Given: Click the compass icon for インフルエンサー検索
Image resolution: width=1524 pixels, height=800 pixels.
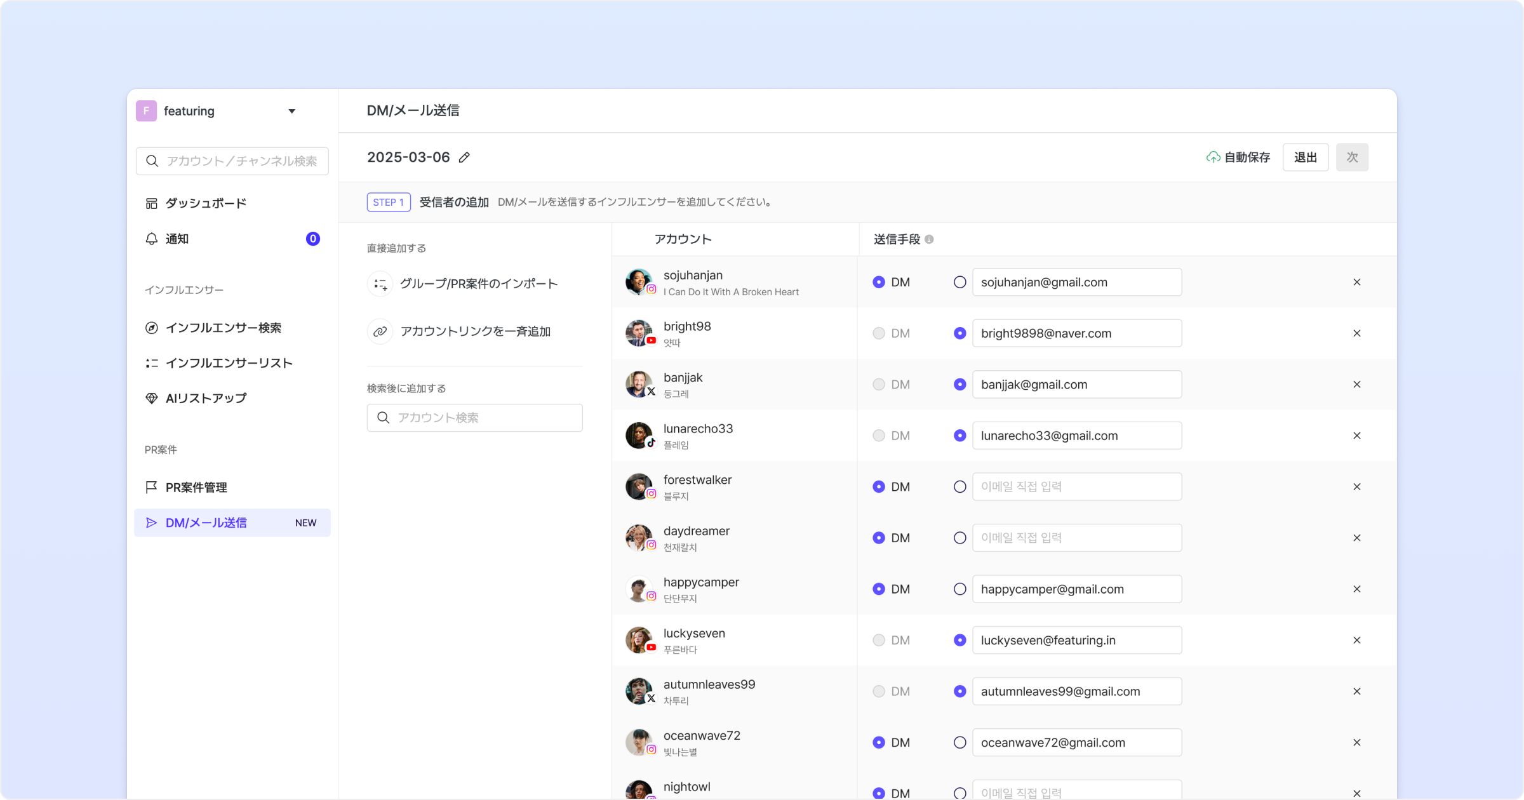Looking at the screenshot, I should 151,328.
